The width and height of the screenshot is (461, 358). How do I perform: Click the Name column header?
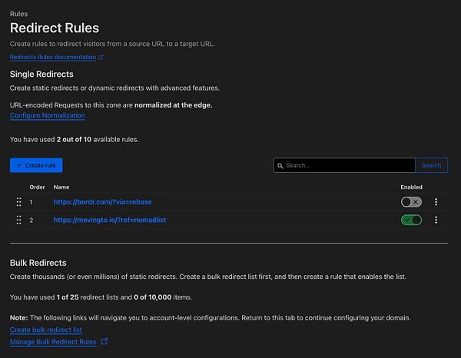coord(61,187)
